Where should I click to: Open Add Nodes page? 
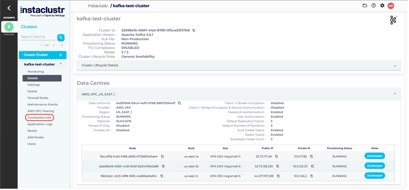pyautogui.click(x=36, y=137)
